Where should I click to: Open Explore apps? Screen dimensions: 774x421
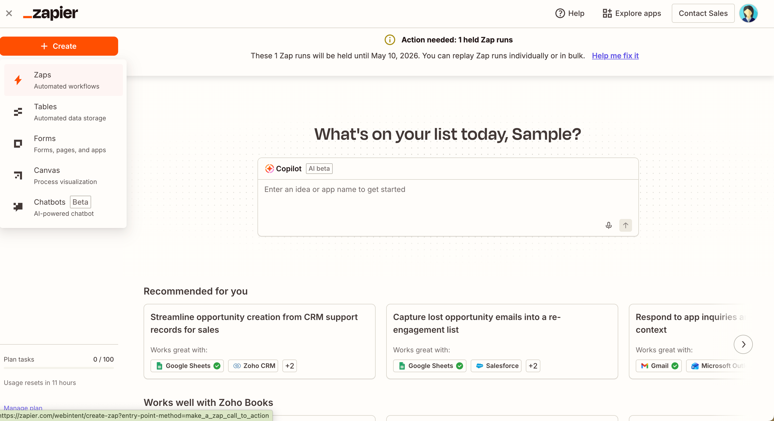(x=631, y=13)
